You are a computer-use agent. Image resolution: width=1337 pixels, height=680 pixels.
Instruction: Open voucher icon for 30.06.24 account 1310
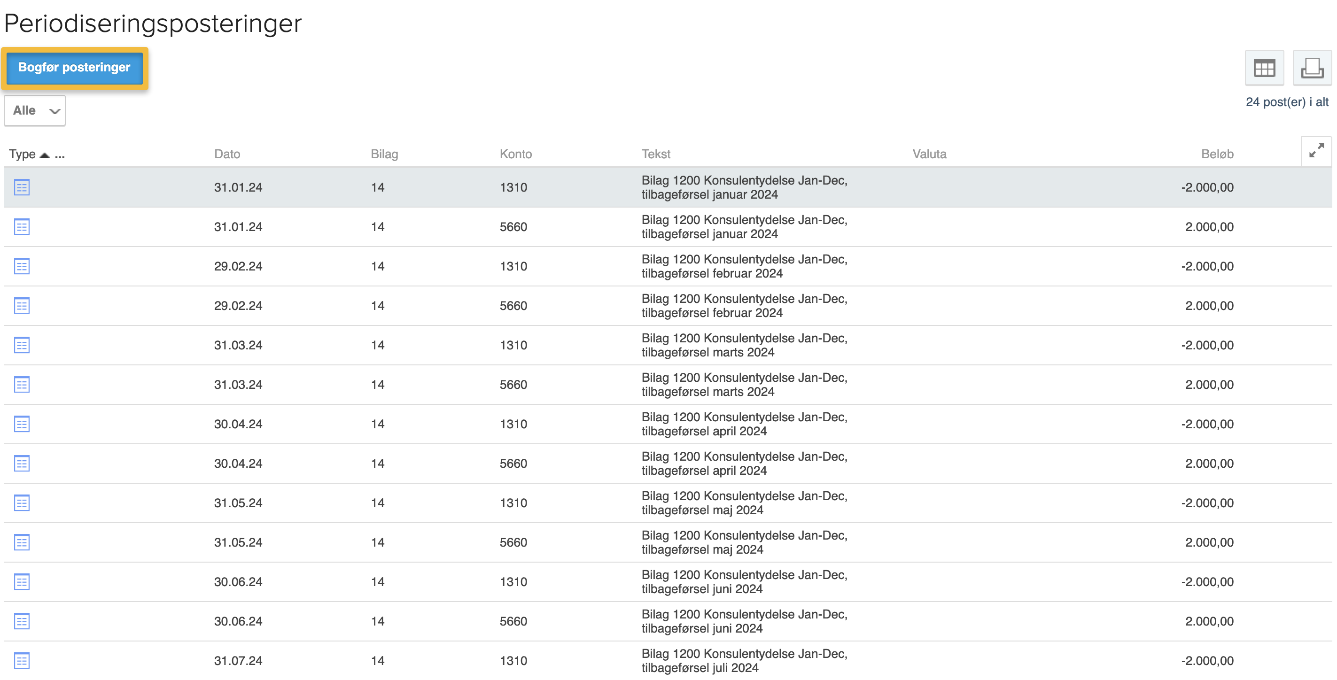22,581
